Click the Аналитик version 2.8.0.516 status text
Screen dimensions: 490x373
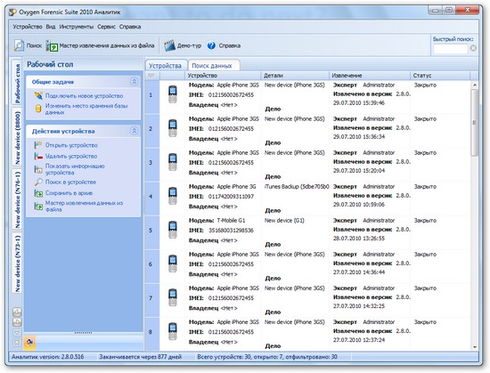coord(48,357)
